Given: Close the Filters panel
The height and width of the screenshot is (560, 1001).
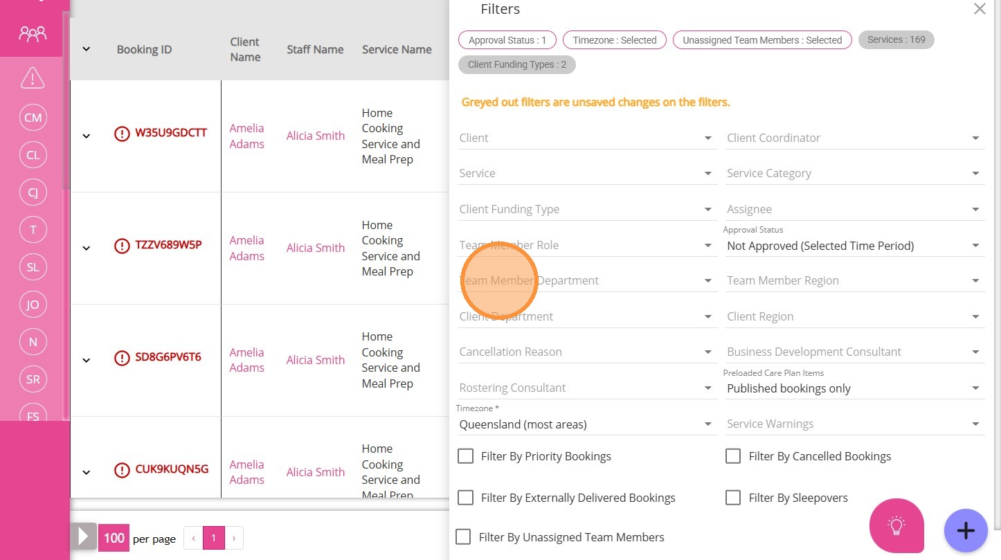Looking at the screenshot, I should click(979, 9).
